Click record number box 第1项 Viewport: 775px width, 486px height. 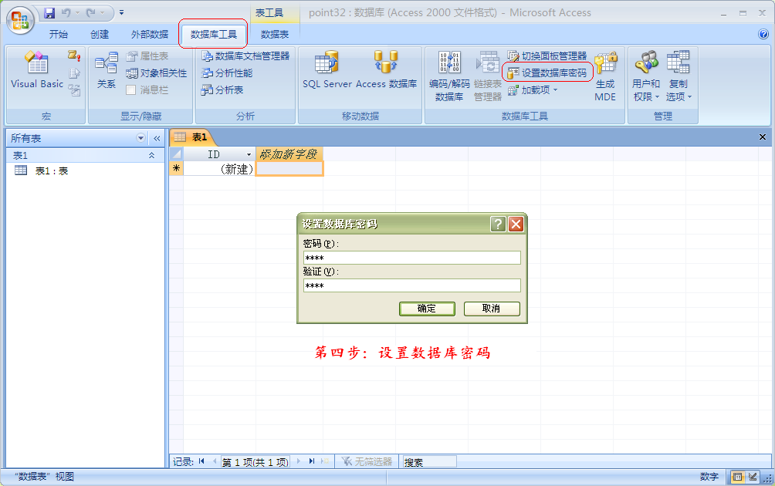(x=255, y=461)
